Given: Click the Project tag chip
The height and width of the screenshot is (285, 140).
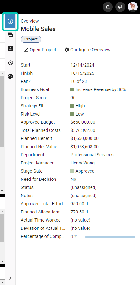Looking at the screenshot, I should [31, 39].
